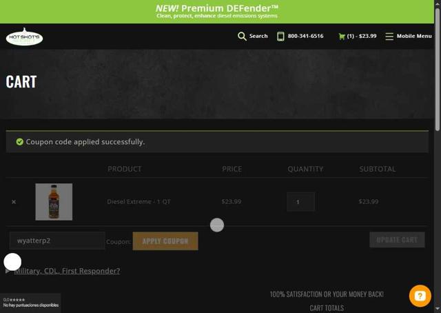The width and height of the screenshot is (441, 313).
Task: Open the Mobile Menu label
Action: click(414, 36)
